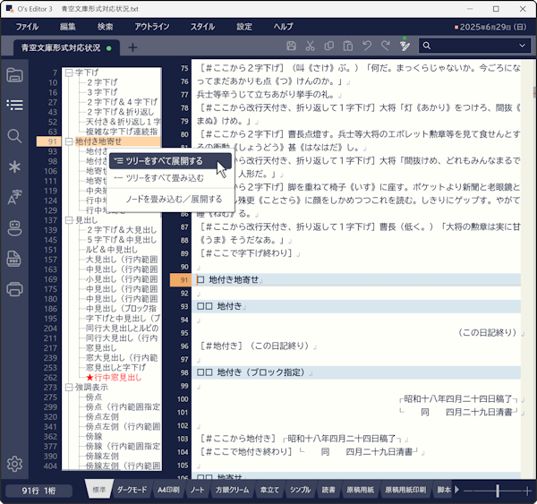Open the font and character sidebar panel
The width and height of the screenshot is (537, 504).
click(14, 197)
